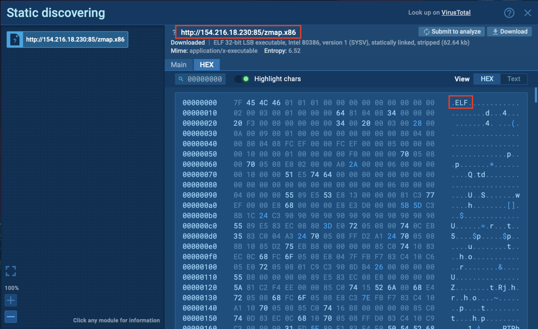Click the vertical scrollbar on the right

[535, 95]
